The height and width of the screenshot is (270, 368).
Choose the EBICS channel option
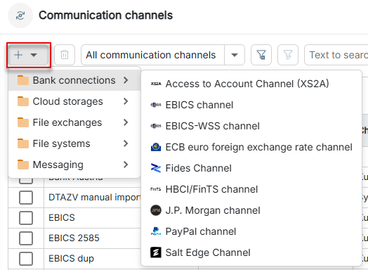coord(251,105)
